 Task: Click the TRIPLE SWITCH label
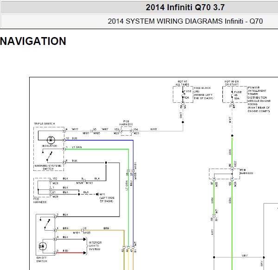(x=44, y=124)
